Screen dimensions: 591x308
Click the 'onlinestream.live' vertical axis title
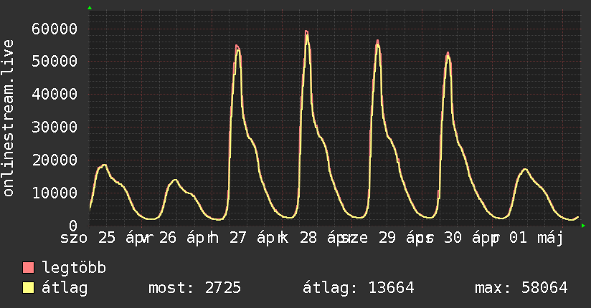[8, 118]
